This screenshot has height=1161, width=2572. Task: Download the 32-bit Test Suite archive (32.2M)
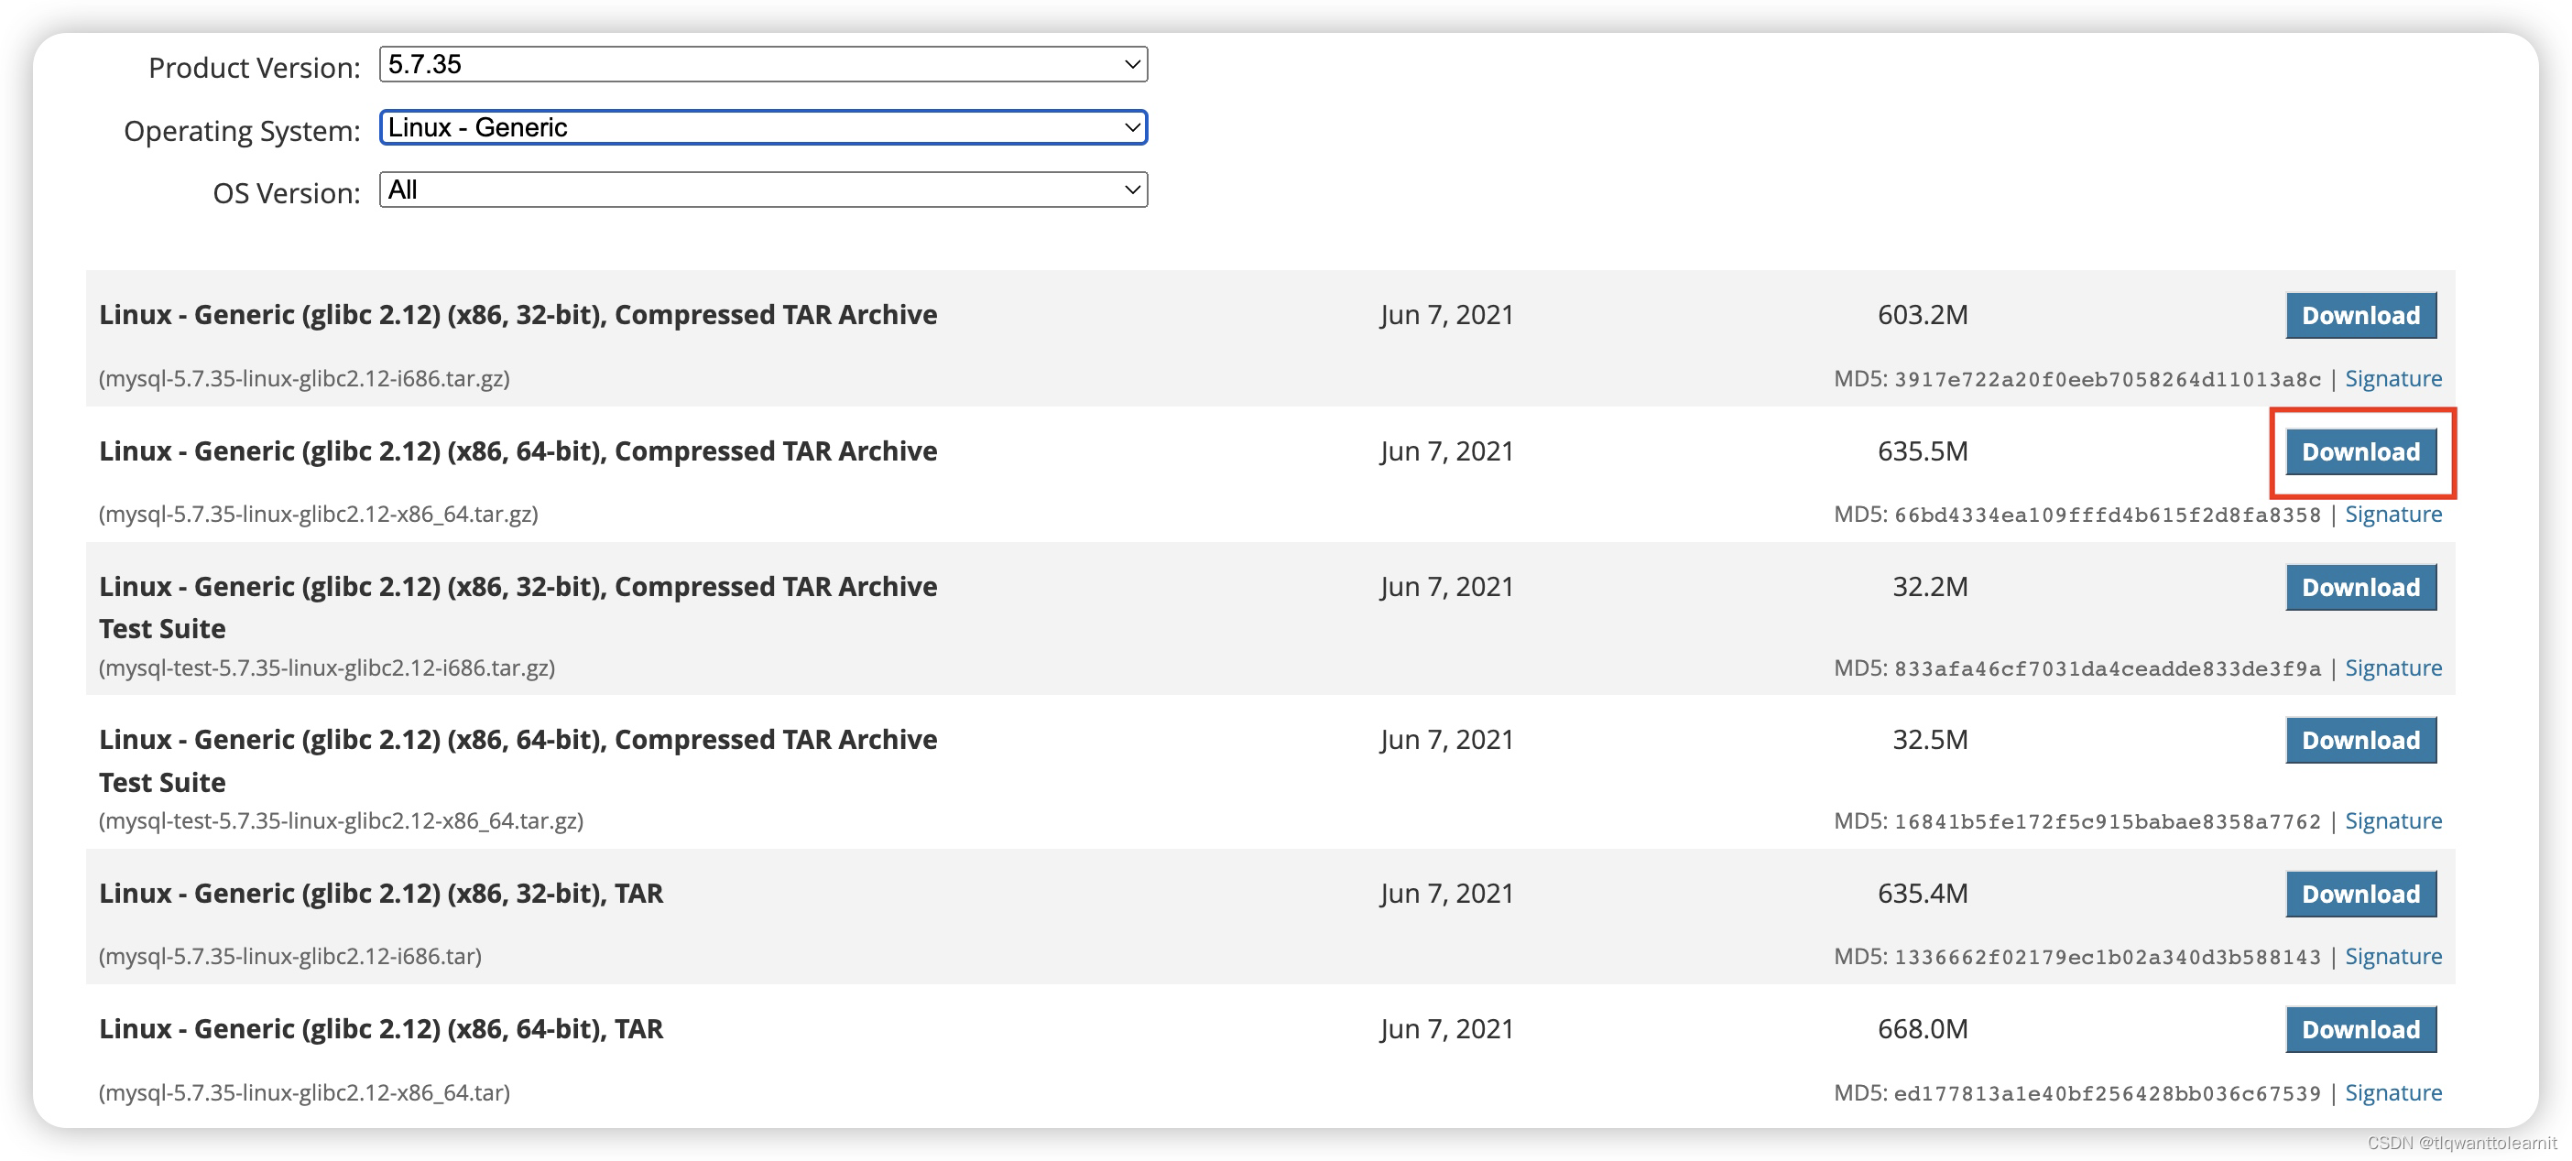point(2360,587)
